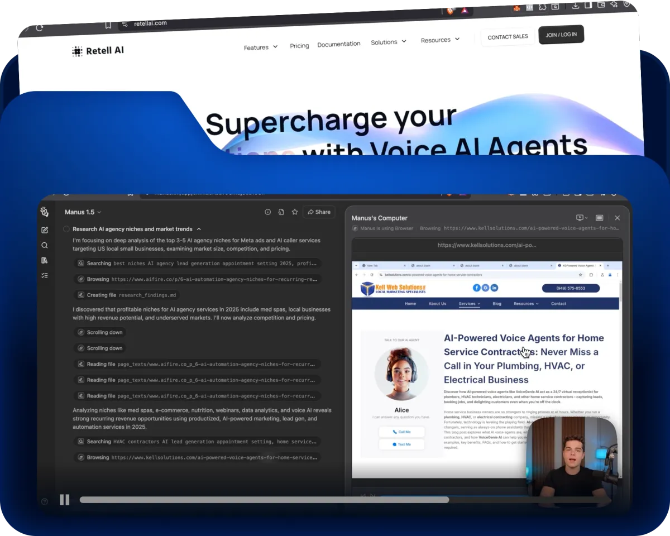The width and height of the screenshot is (670, 536).
Task: Click the LinkedIn icon on Kell site
Action: pyautogui.click(x=494, y=288)
